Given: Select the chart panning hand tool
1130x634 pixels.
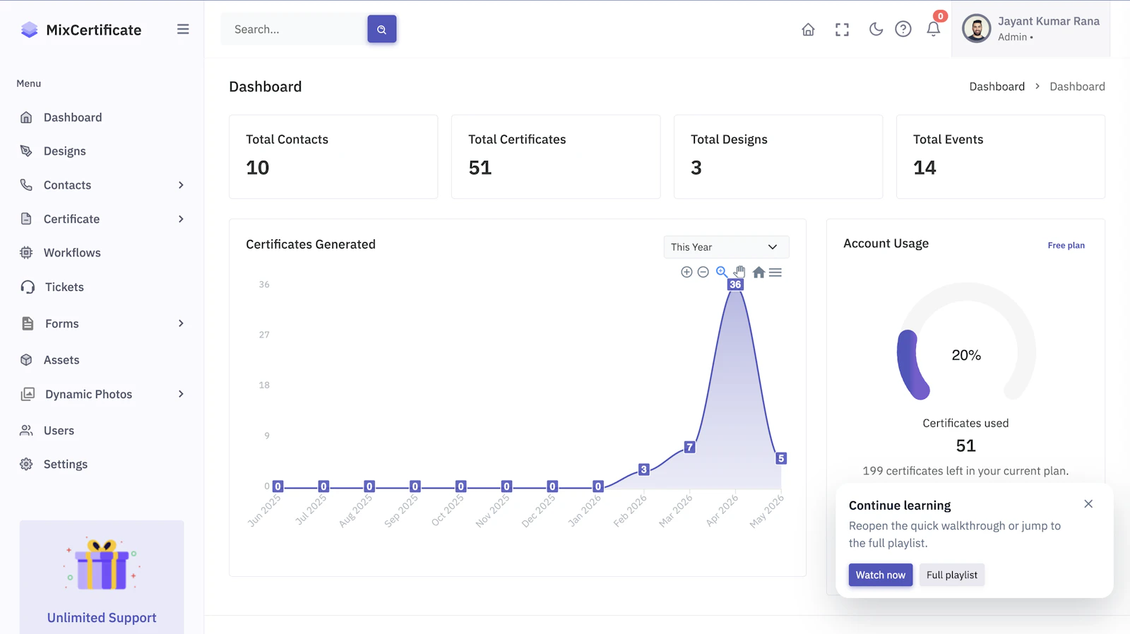Looking at the screenshot, I should [x=739, y=272].
